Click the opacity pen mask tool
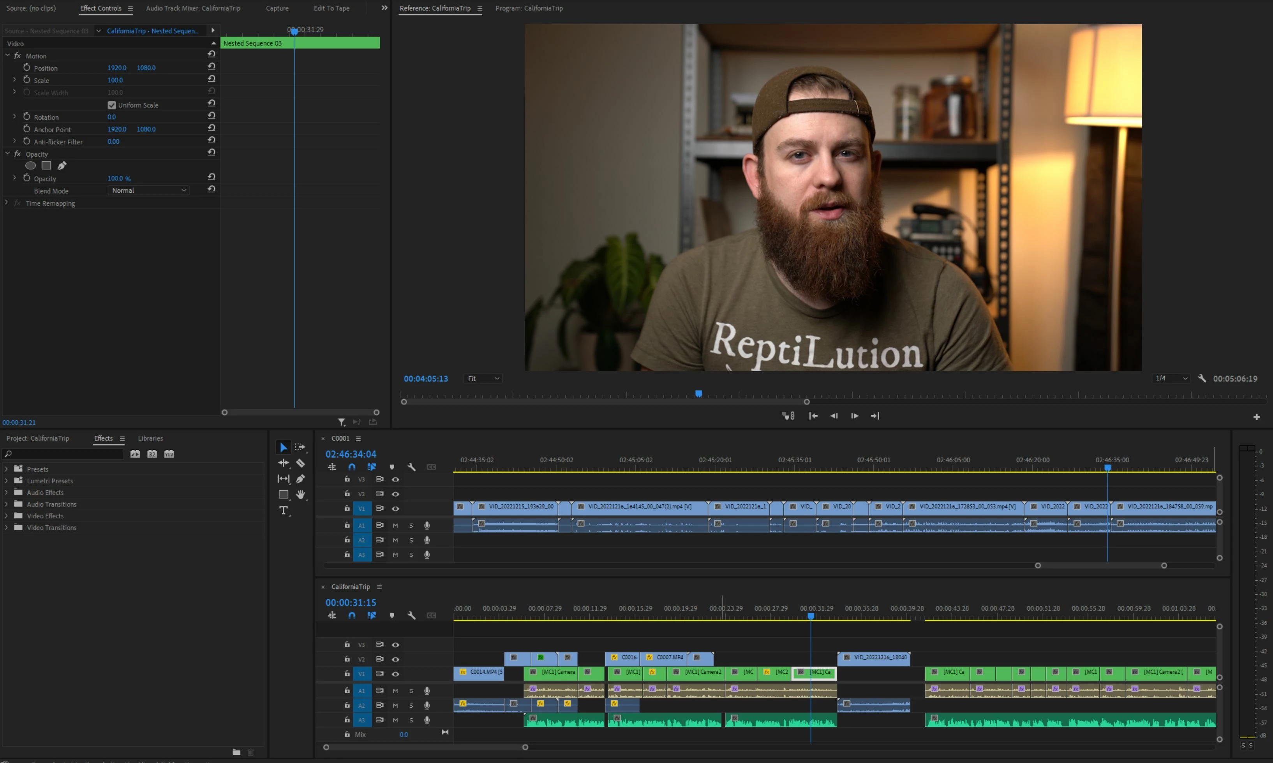Viewport: 1273px width, 763px height. coord(62,166)
